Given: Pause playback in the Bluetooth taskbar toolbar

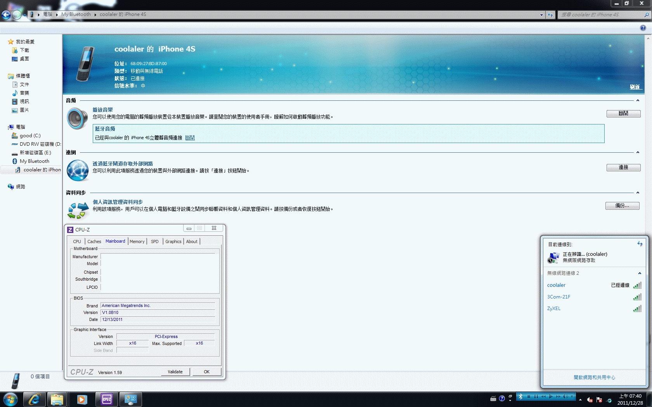Looking at the screenshot, I should pos(536,396).
